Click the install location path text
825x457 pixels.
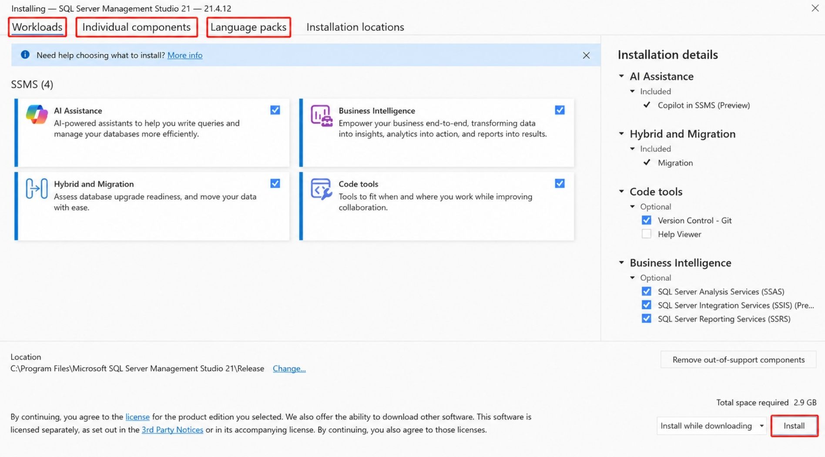coord(137,369)
